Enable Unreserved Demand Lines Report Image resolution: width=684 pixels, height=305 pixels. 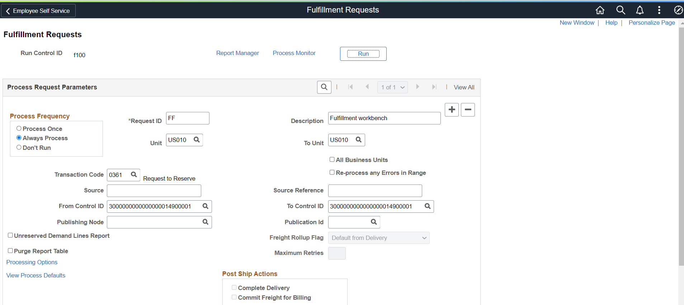click(x=10, y=235)
